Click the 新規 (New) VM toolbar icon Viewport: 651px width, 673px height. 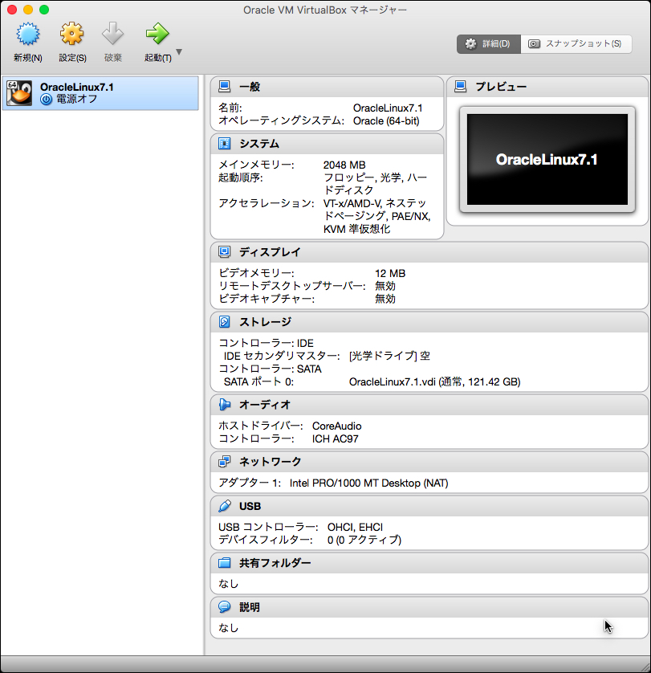coord(28,35)
